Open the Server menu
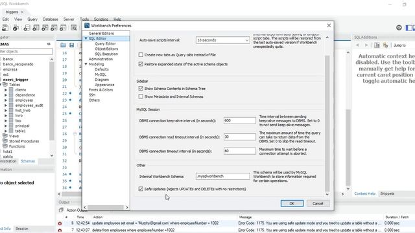The image size is (415, 233). tap(69, 19)
